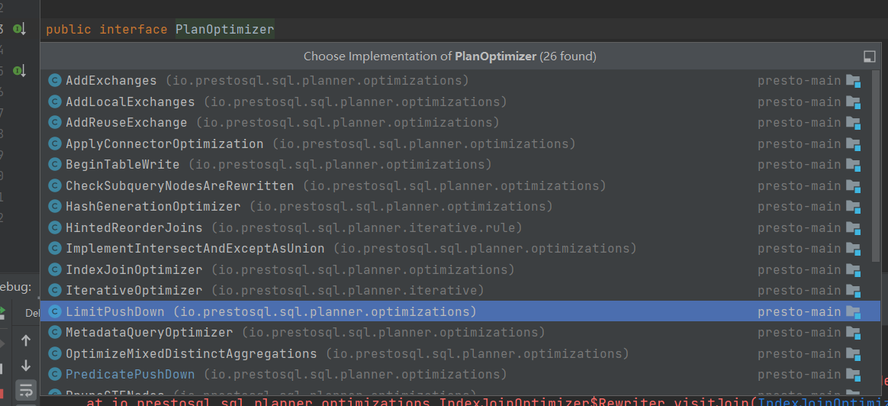
Task: Open HintedReorderJoins implementation
Action: (134, 228)
